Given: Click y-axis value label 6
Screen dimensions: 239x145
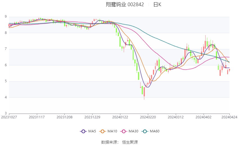Looking at the screenshot, I should pos(6,65).
